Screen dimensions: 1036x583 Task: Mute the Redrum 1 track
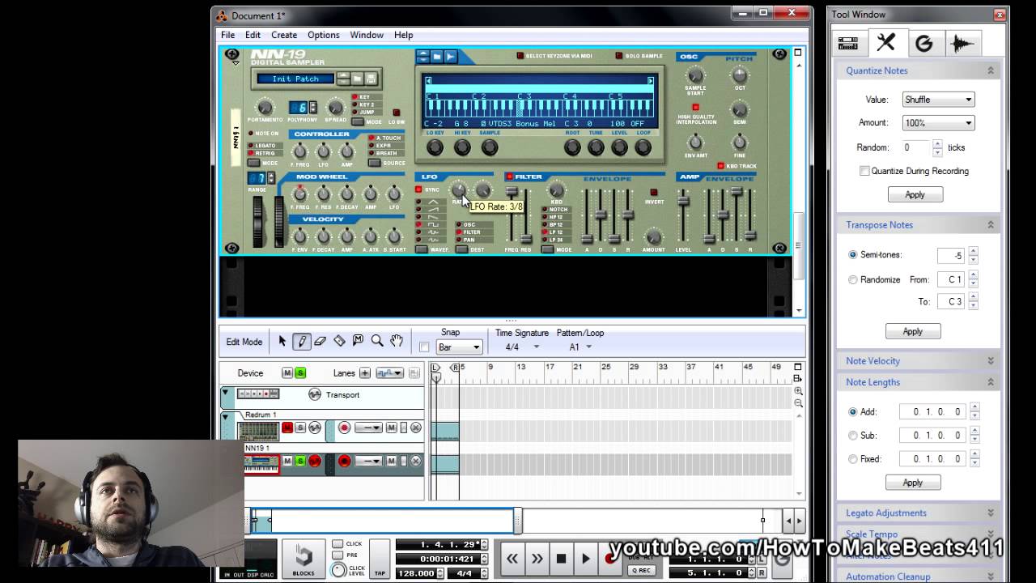pyautogui.click(x=287, y=428)
